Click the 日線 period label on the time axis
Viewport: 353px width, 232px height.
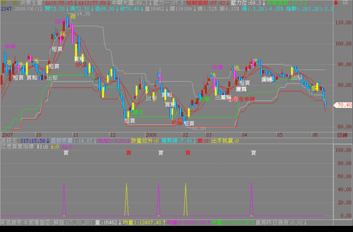pos(342,134)
